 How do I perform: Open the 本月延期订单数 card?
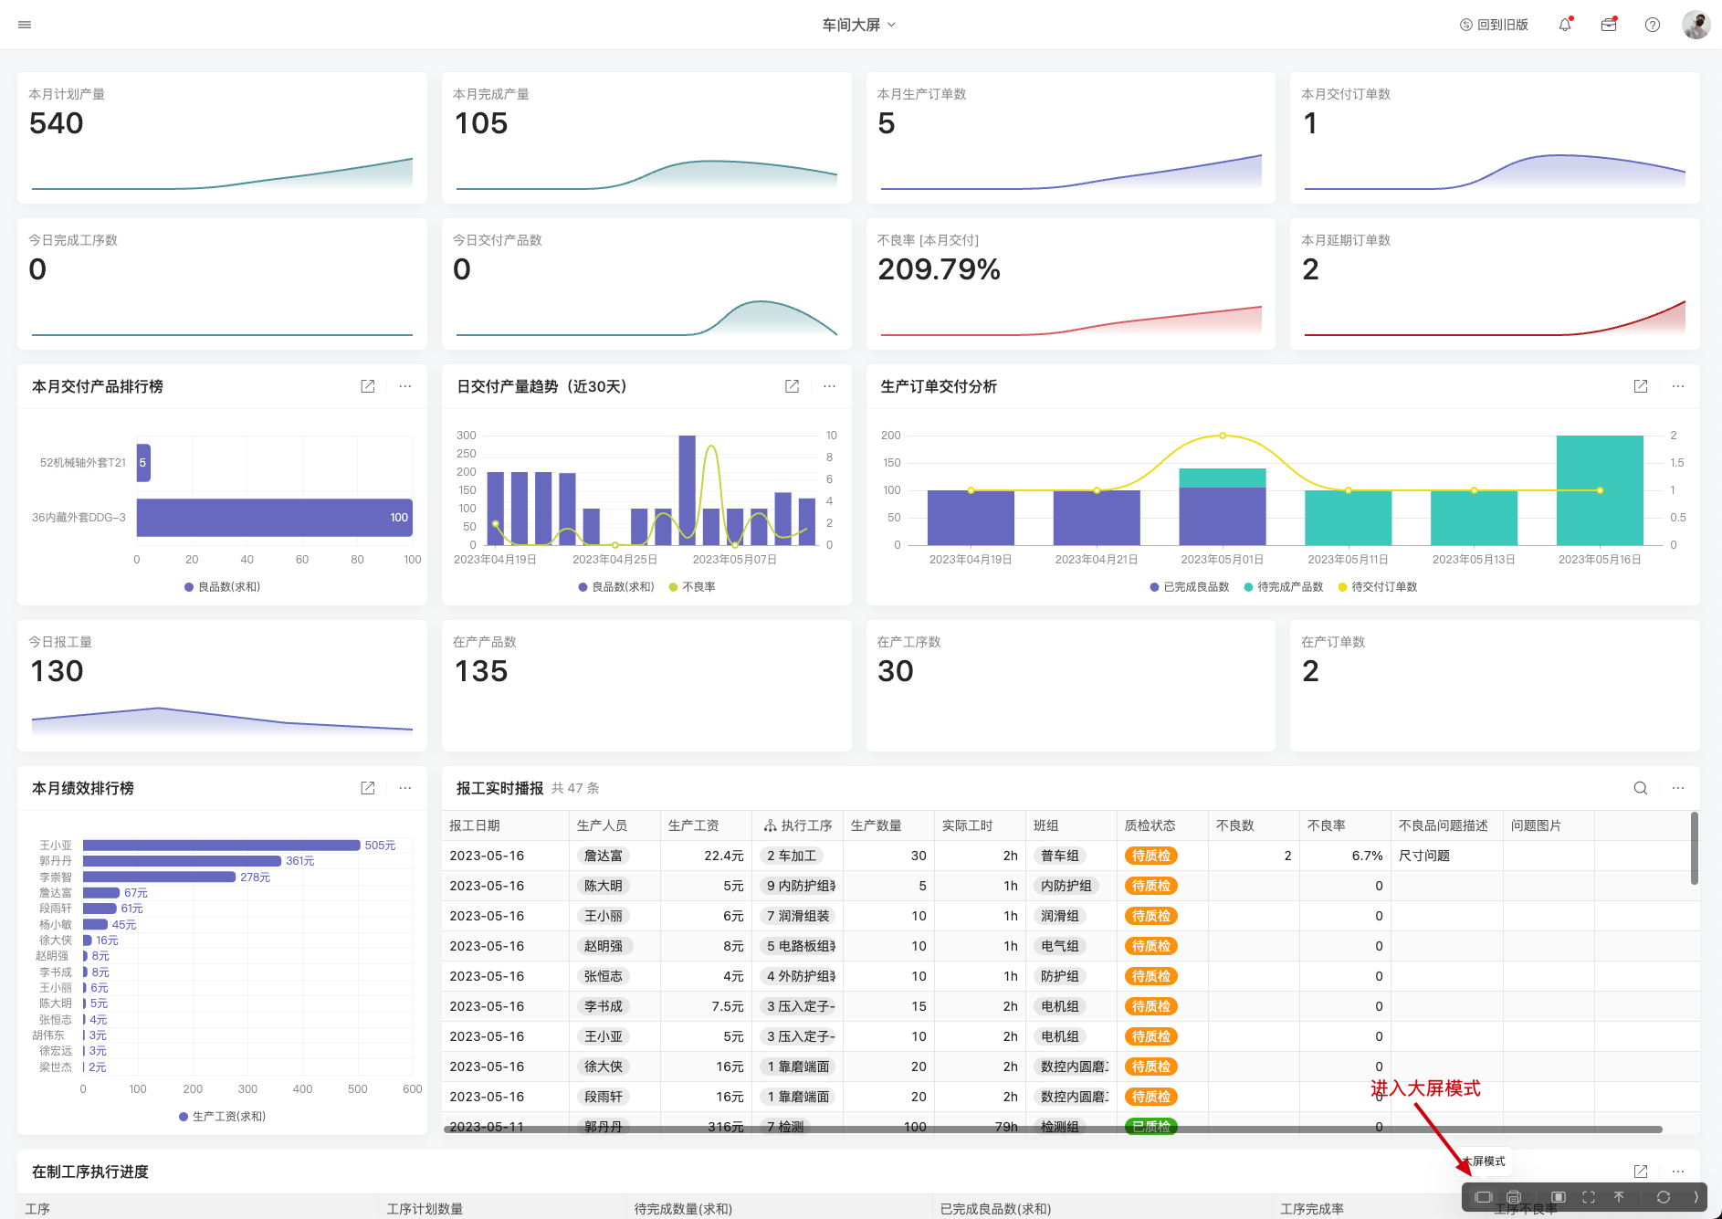[x=1495, y=284]
